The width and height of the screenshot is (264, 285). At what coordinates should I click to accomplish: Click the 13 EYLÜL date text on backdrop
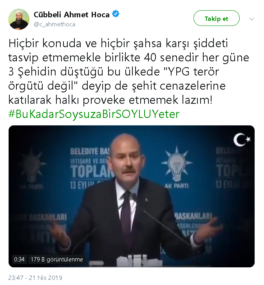[x=82, y=185]
